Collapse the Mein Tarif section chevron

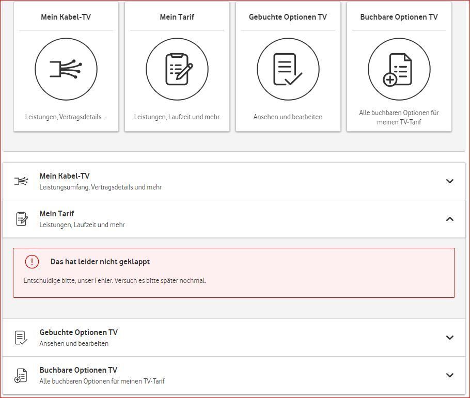coord(450,219)
